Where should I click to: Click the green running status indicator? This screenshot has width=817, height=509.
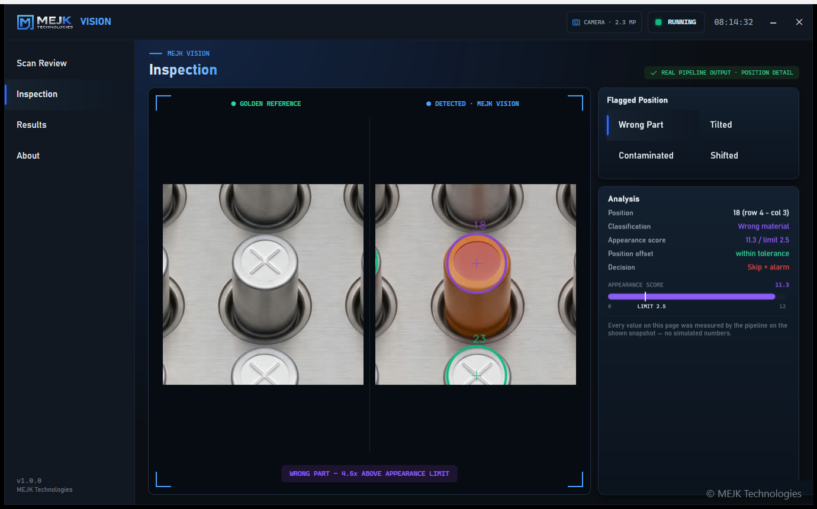[658, 22]
